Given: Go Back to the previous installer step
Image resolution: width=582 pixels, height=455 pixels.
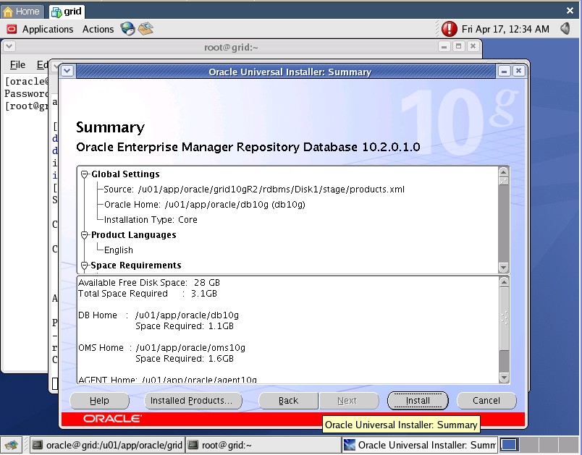Looking at the screenshot, I should (x=288, y=401).
